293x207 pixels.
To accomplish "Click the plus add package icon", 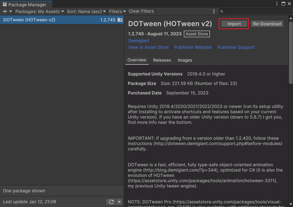I will click(x=5, y=11).
